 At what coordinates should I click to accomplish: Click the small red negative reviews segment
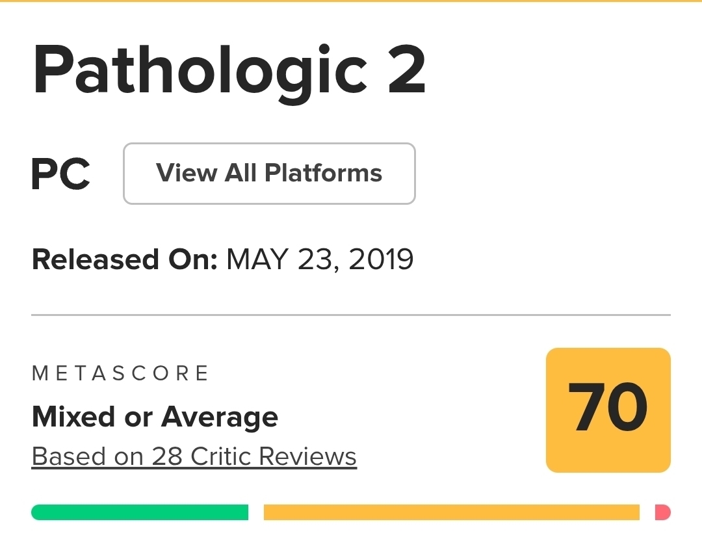coord(662,512)
